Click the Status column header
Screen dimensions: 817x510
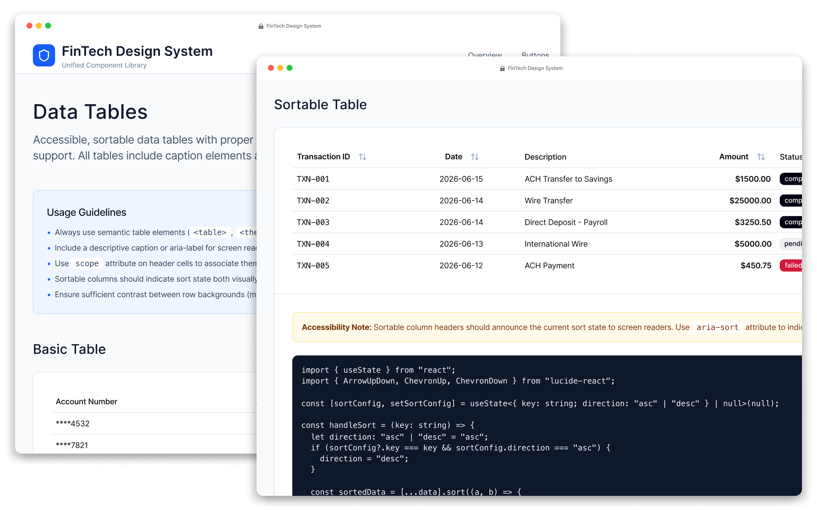coord(791,157)
